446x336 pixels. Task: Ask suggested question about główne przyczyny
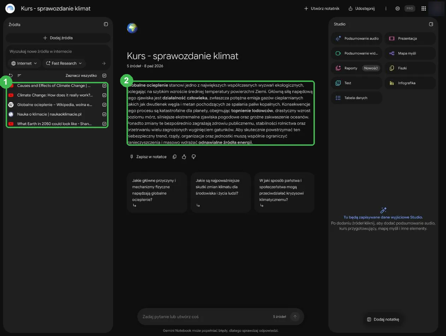[x=157, y=192]
